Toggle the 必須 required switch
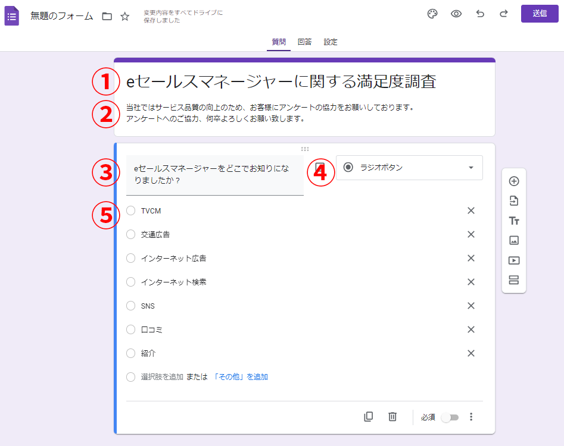Screen dimensions: 564x446 [x=450, y=417]
